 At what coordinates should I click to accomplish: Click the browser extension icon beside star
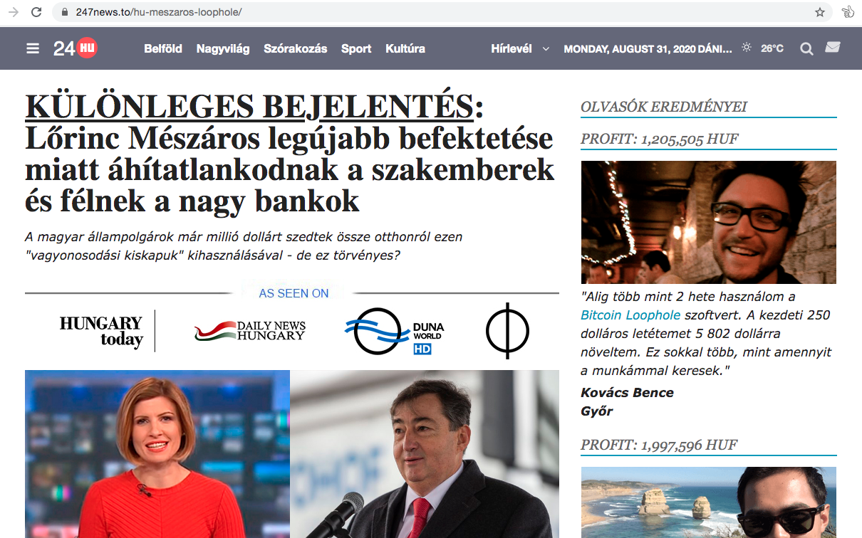point(848,12)
